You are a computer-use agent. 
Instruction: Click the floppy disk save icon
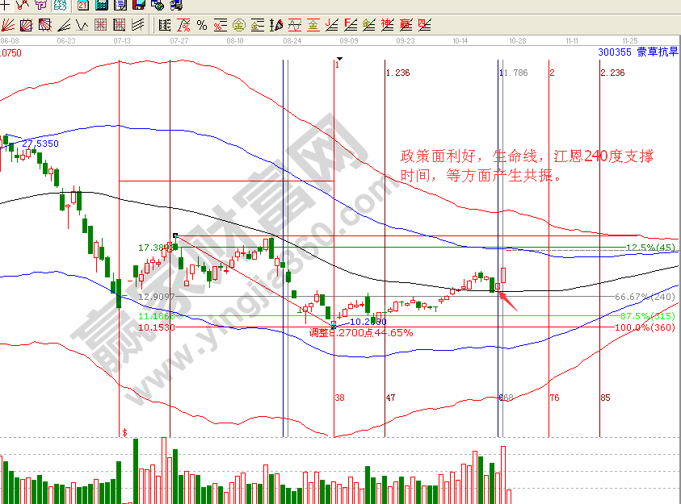[x=139, y=5]
